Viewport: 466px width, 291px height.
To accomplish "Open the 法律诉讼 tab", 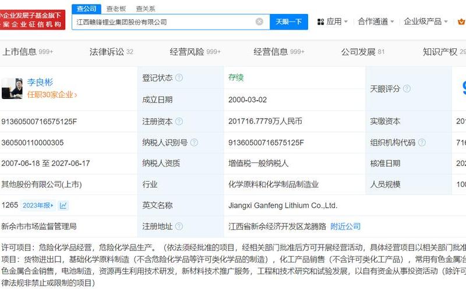I will pos(111,52).
